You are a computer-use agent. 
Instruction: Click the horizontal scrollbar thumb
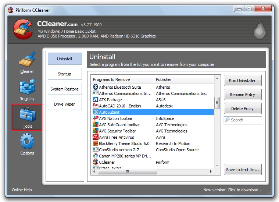(128, 171)
